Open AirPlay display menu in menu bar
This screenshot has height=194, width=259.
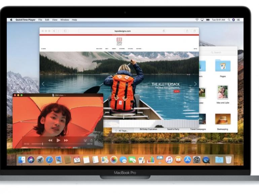point(202,20)
